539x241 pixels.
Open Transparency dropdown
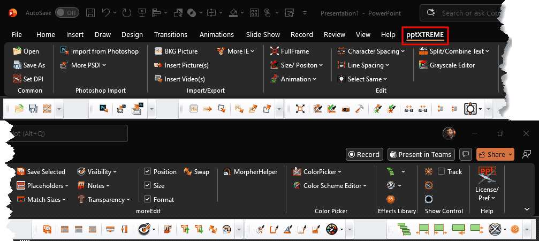104,199
